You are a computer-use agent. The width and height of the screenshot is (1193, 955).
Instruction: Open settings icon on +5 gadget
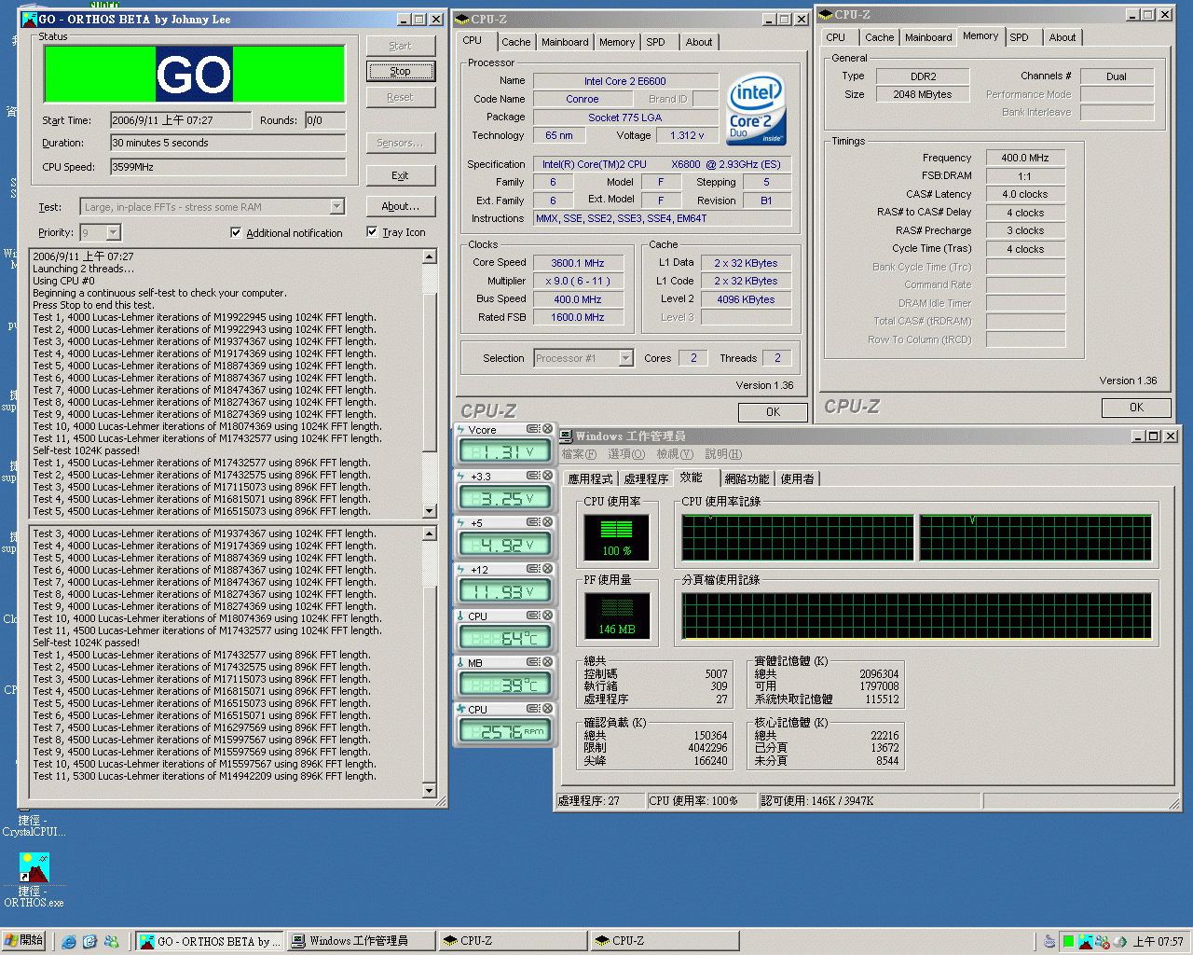tap(533, 522)
